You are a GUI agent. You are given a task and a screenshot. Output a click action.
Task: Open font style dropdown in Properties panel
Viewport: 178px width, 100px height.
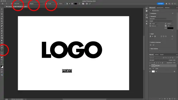tap(161, 21)
